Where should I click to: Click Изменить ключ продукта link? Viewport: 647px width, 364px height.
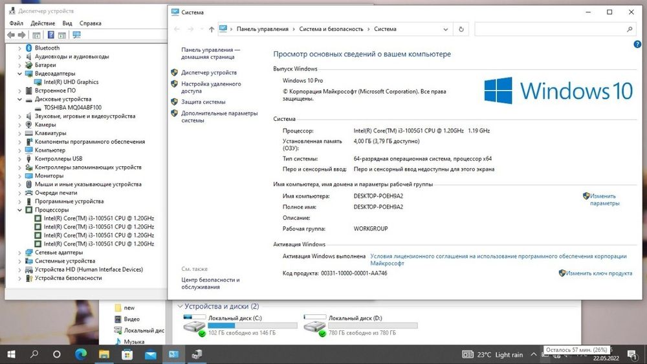click(x=598, y=273)
